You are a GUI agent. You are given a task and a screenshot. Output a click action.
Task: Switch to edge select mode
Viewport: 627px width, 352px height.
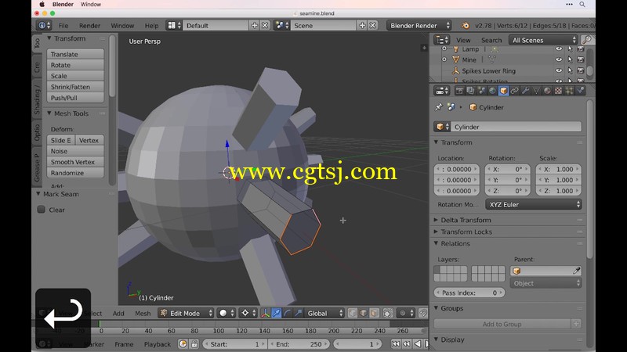point(363,314)
